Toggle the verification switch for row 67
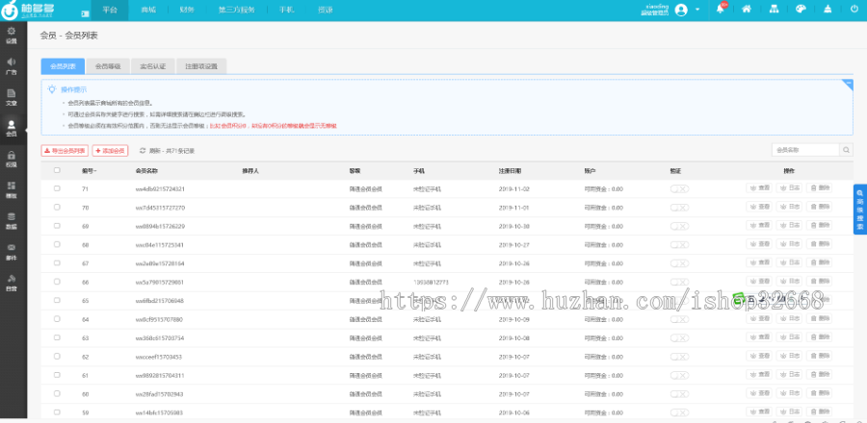The image size is (867, 423). click(x=679, y=263)
